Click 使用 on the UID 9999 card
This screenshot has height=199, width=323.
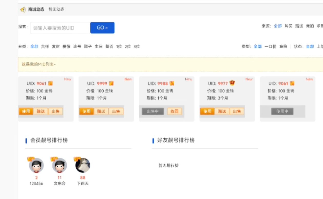tap(86, 111)
